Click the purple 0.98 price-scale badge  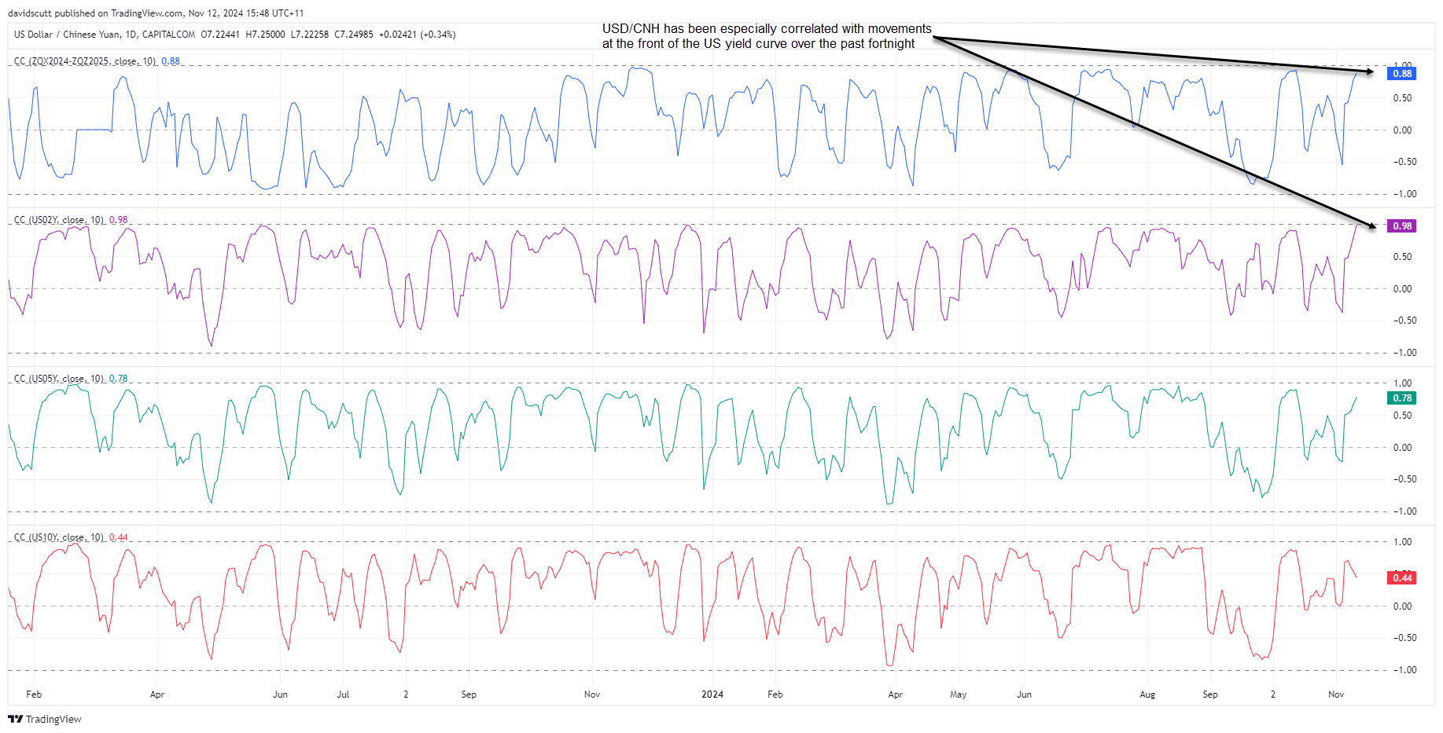pyautogui.click(x=1401, y=226)
